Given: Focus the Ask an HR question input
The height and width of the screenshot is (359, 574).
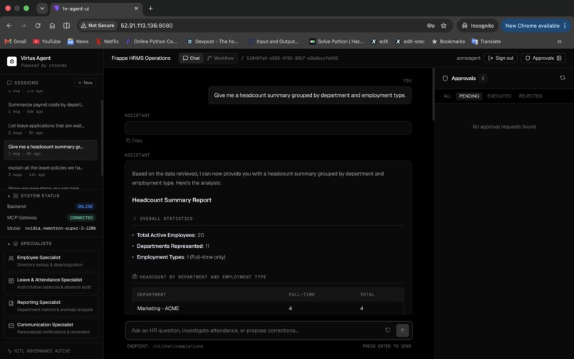Looking at the screenshot, I should point(256,331).
